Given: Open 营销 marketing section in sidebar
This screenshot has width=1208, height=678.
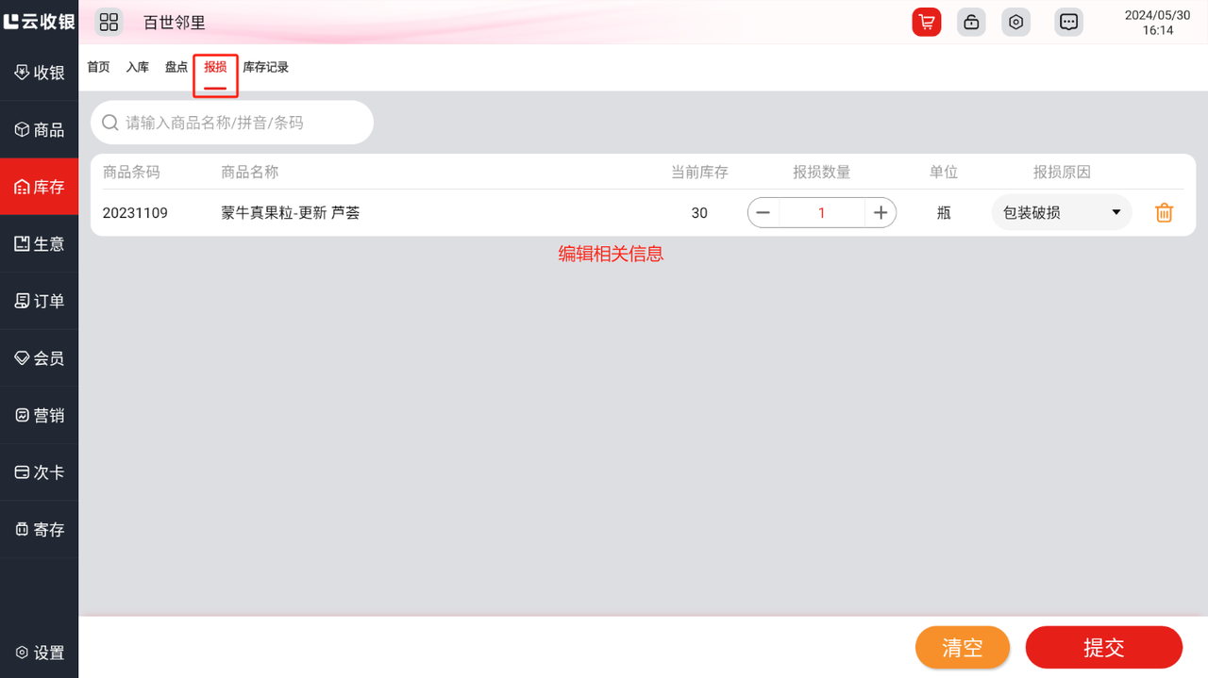Looking at the screenshot, I should [40, 416].
